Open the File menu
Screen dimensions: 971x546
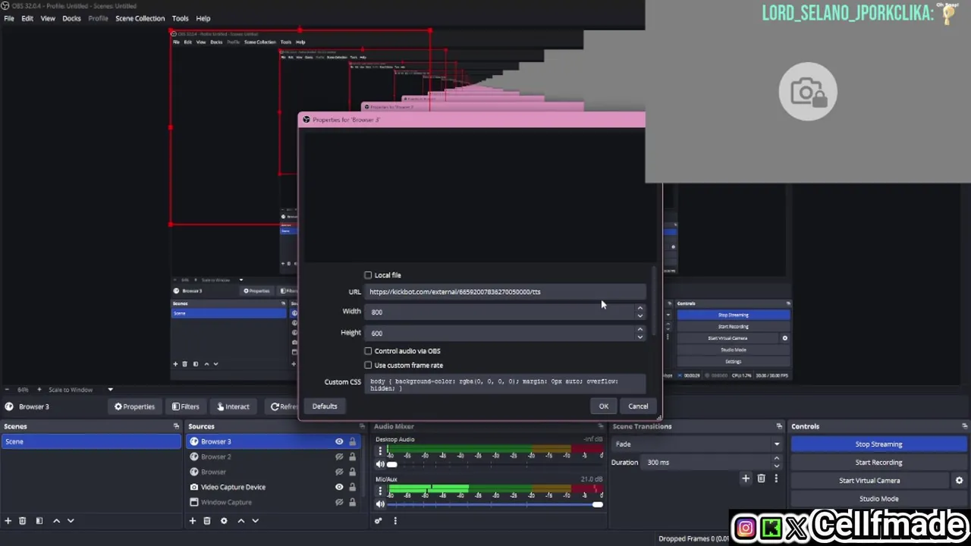[9, 18]
